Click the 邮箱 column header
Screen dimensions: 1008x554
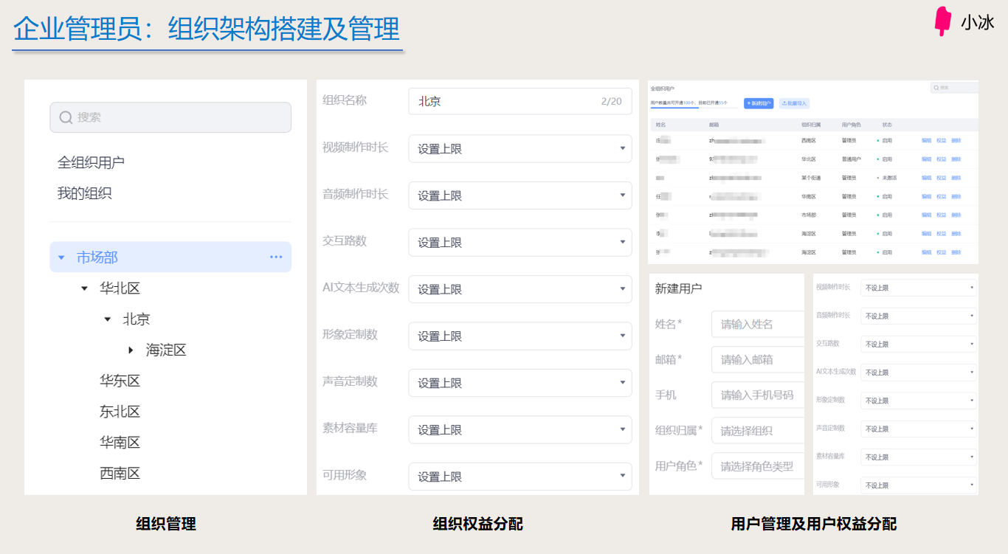pos(714,125)
